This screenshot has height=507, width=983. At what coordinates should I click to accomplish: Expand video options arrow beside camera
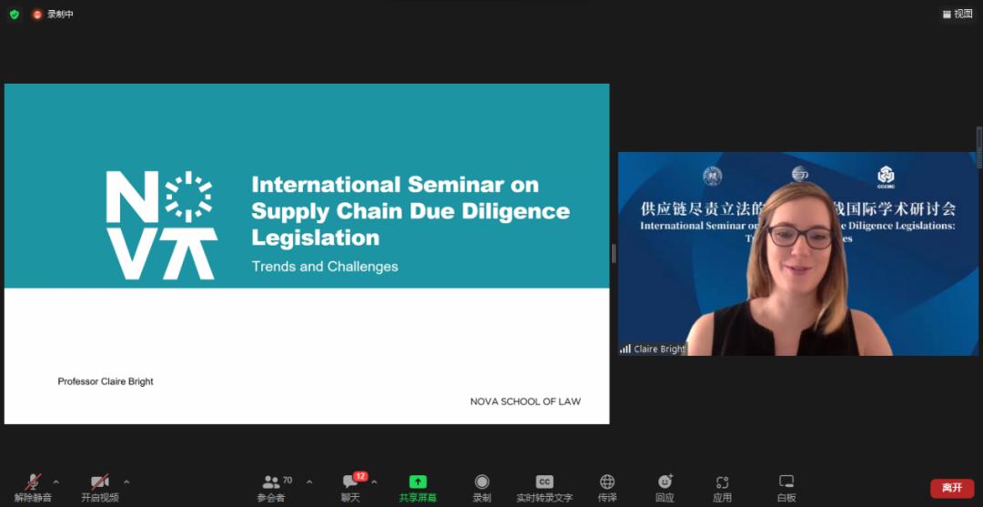pyautogui.click(x=127, y=482)
